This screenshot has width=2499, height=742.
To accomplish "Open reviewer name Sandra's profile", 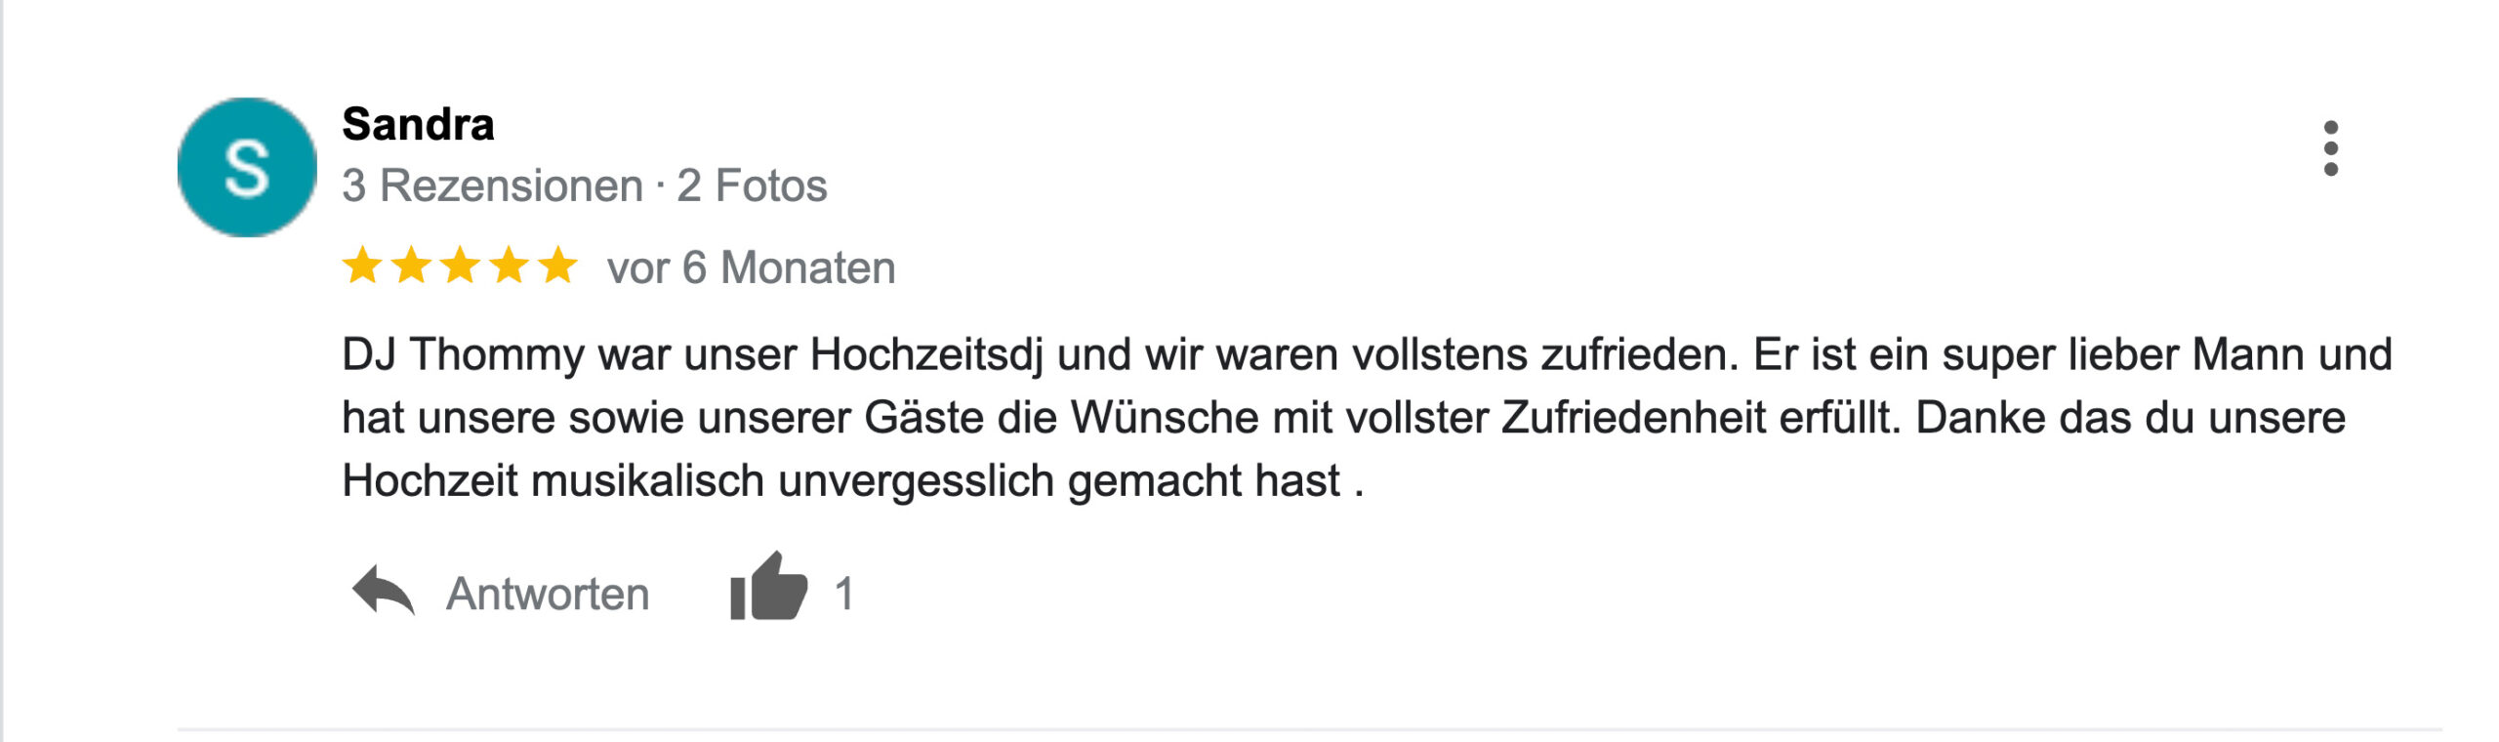I will pos(418,125).
